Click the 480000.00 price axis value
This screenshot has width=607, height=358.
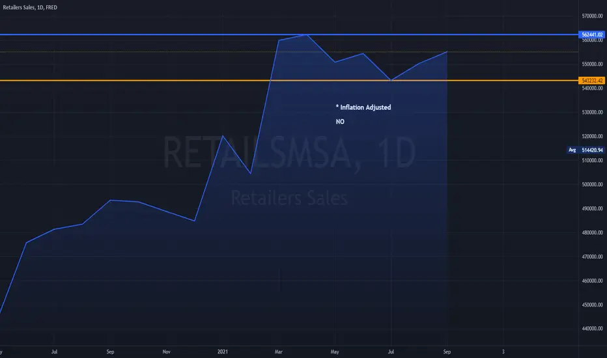[x=592, y=232]
